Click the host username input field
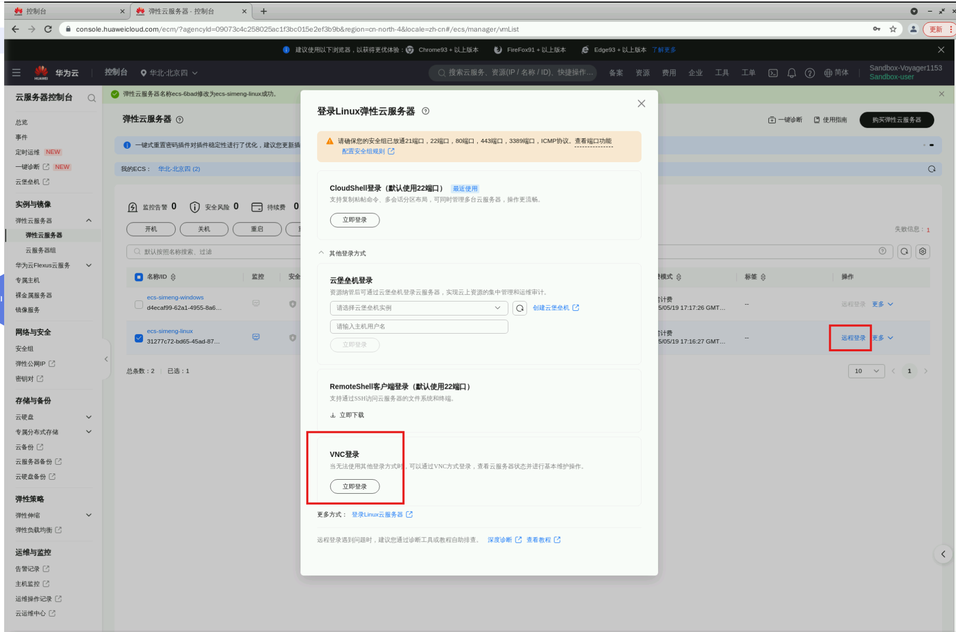Screen dimensions: 956x632 tap(418, 326)
